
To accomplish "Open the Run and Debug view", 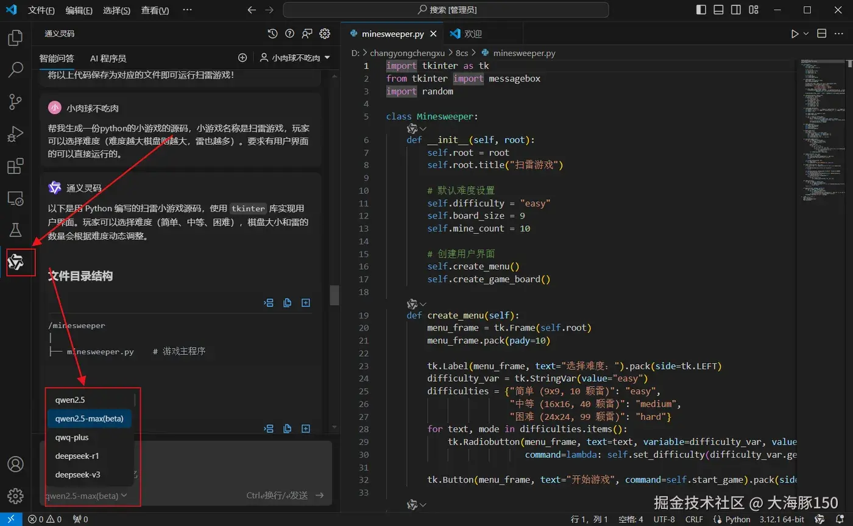I will (15, 133).
